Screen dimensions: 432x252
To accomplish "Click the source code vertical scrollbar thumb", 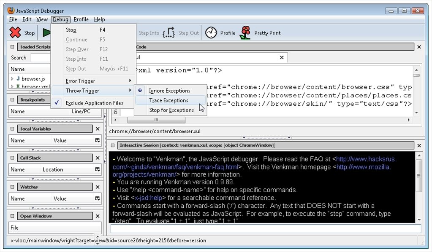I will pyautogui.click(x=416, y=75).
